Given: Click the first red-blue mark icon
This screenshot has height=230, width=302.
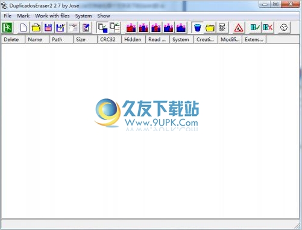Looking at the screenshot, I should (131, 28).
